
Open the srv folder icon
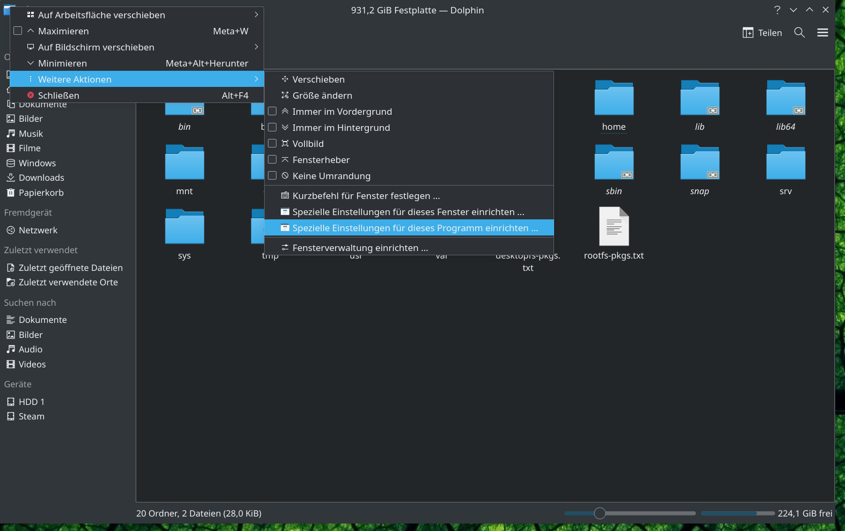tap(785, 162)
